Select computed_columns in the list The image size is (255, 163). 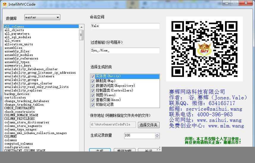pos(41,144)
